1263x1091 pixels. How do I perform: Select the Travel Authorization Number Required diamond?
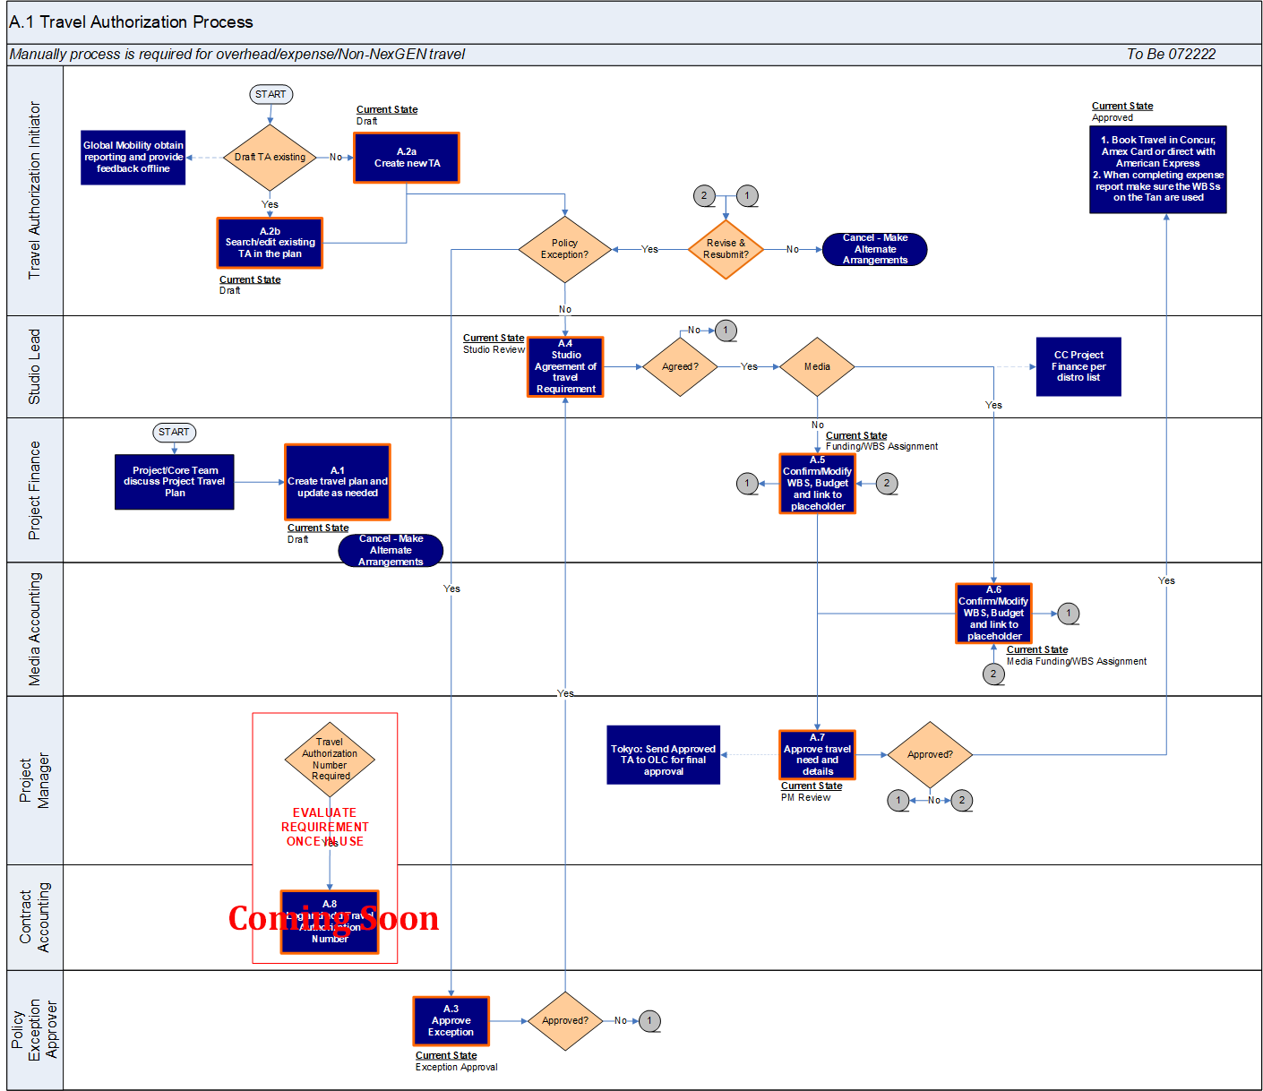click(330, 759)
